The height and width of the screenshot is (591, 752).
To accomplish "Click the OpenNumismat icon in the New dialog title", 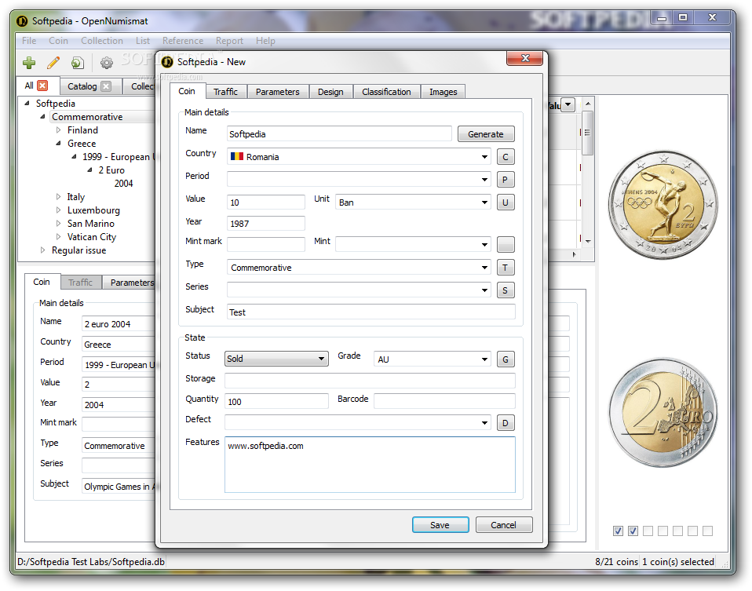I will 167,62.
